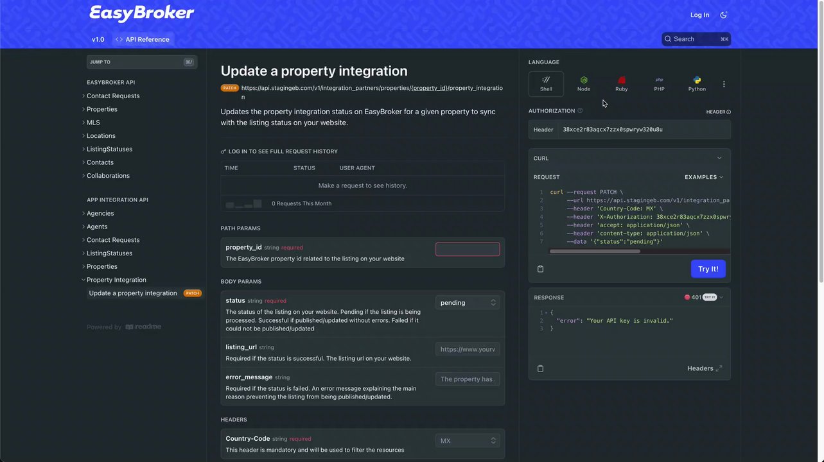Image resolution: width=824 pixels, height=462 pixels.
Task: Expand the MLS sidebar section
Action: 91,123
